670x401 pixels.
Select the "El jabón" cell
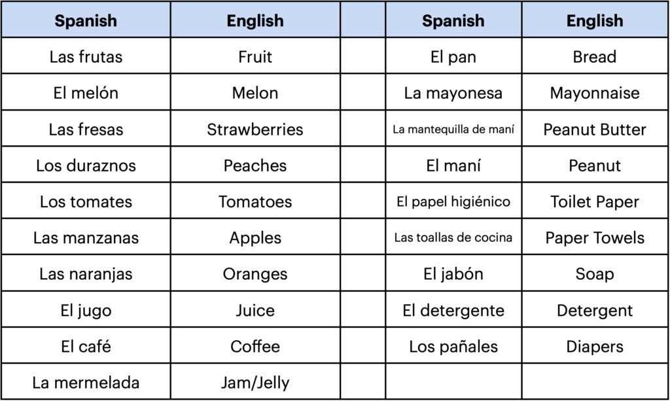coord(453,274)
